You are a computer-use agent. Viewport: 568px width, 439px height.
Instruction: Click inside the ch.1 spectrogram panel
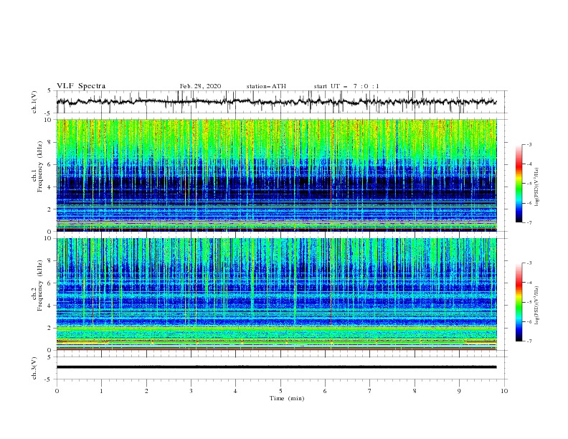point(277,175)
